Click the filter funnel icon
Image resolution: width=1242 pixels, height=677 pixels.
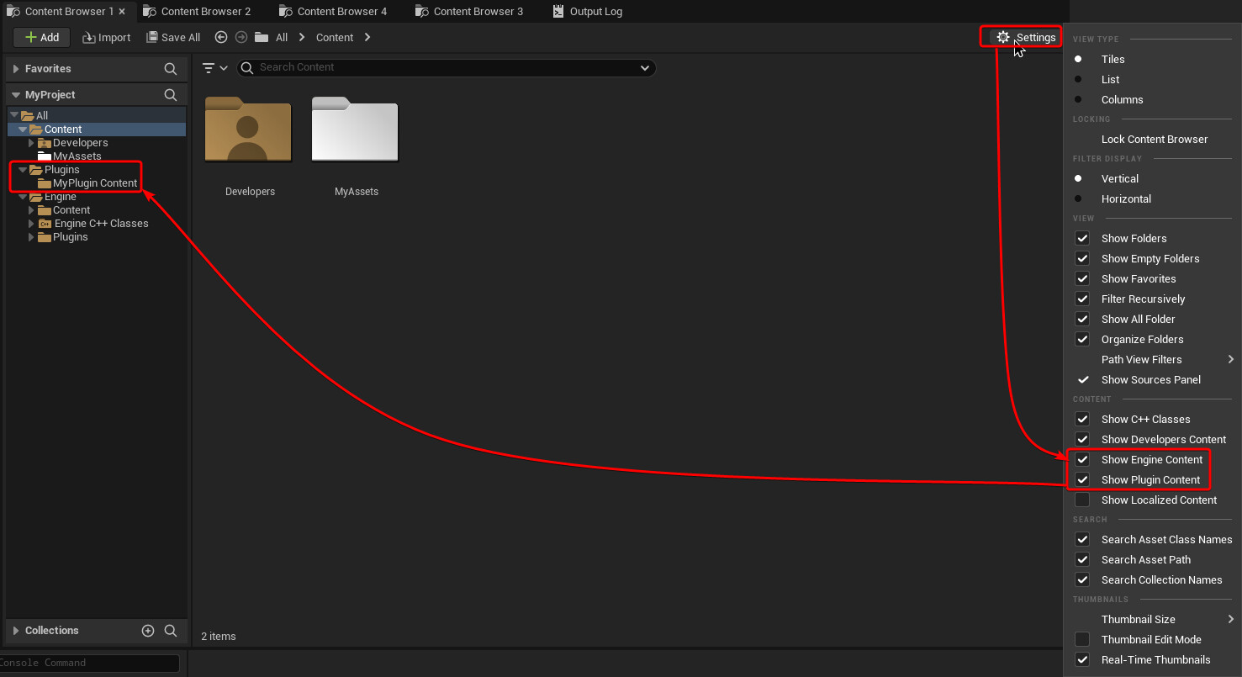click(x=209, y=67)
